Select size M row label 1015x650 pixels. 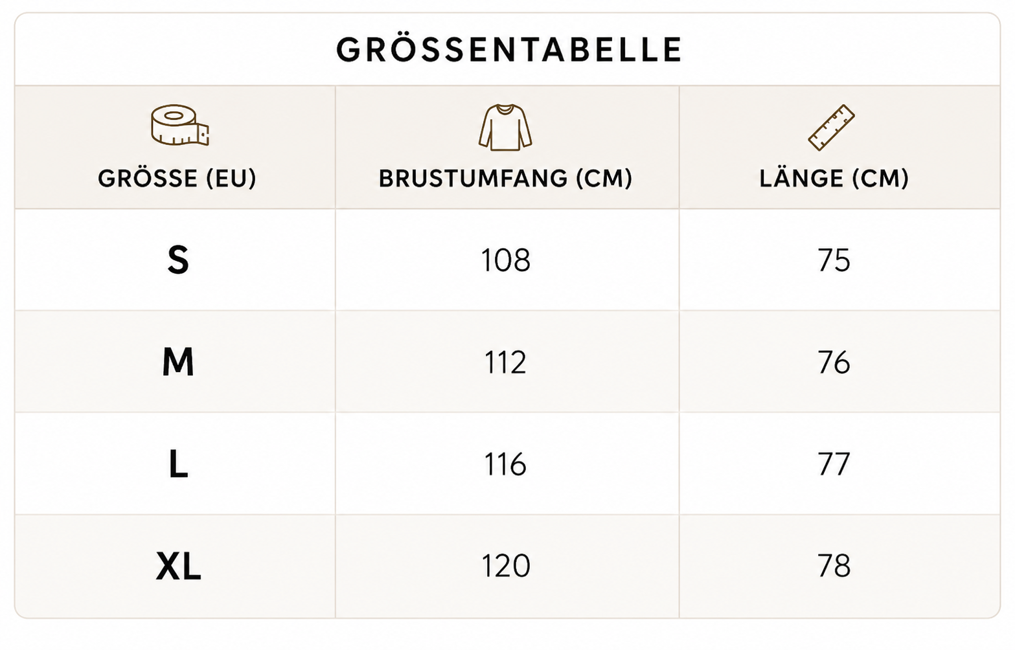pos(178,362)
